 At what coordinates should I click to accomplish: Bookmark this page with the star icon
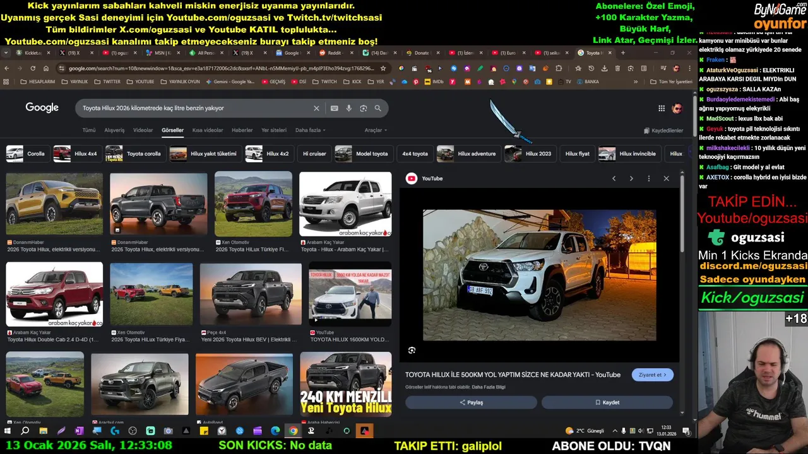(x=383, y=68)
